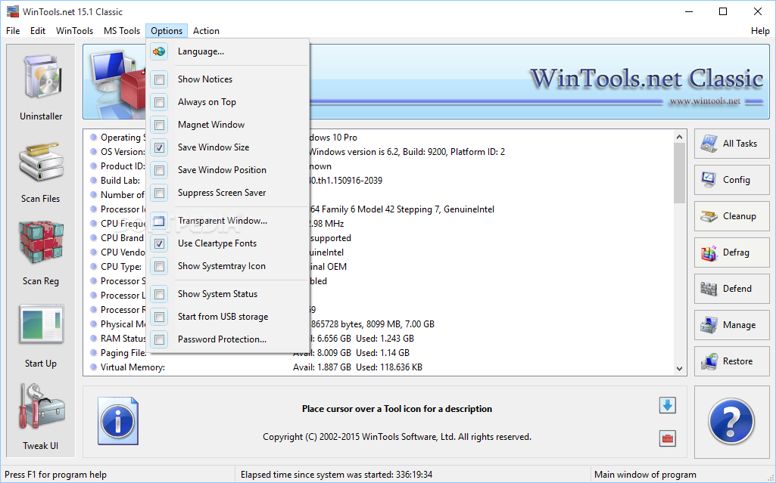Click the system info scrollbar down arrow
This screenshot has height=483, width=776.
coord(680,368)
